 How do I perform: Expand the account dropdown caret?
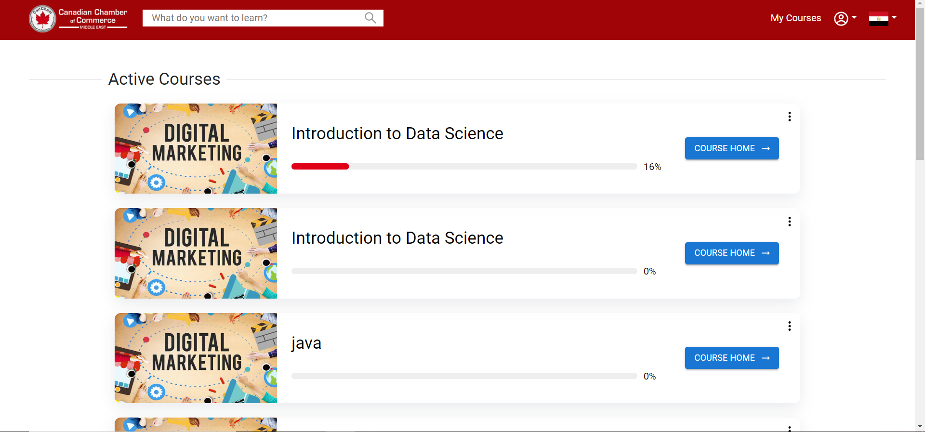854,17
